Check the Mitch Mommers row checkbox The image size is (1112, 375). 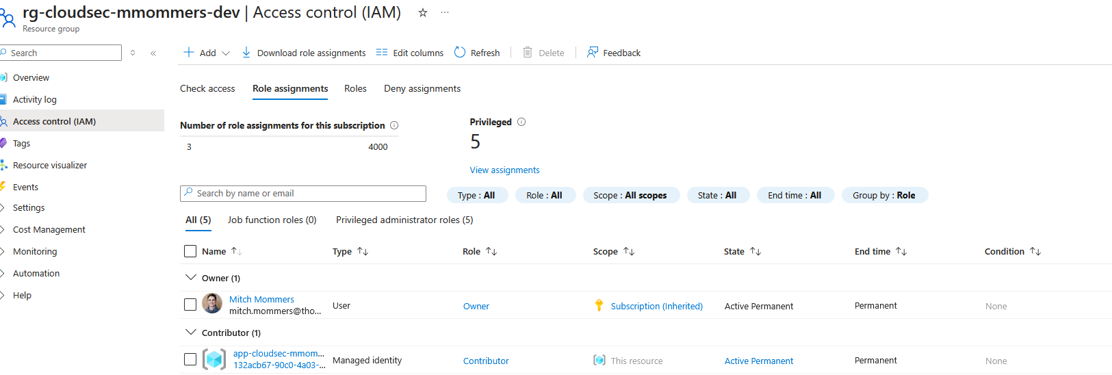(190, 305)
